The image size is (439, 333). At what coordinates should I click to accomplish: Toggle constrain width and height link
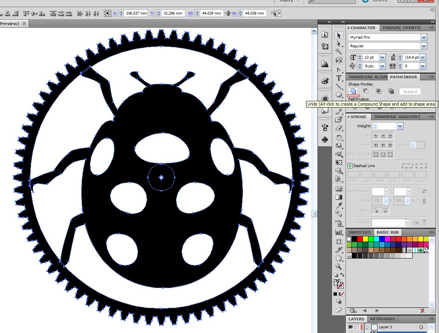[228, 13]
